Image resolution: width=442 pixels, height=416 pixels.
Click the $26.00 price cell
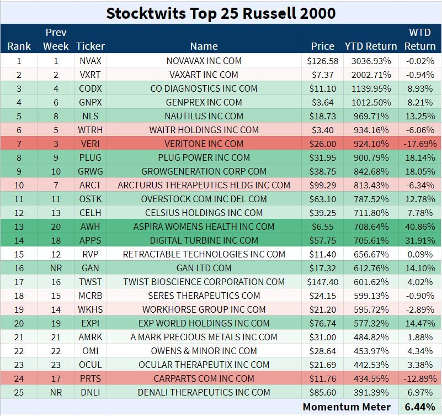tap(322, 144)
